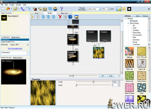151x109 pixels.
Task: Click the paste clipboard icon in node toolbar
Action: 38,17
